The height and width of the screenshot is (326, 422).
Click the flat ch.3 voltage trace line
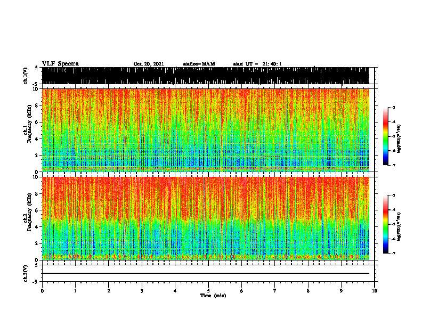click(205, 273)
